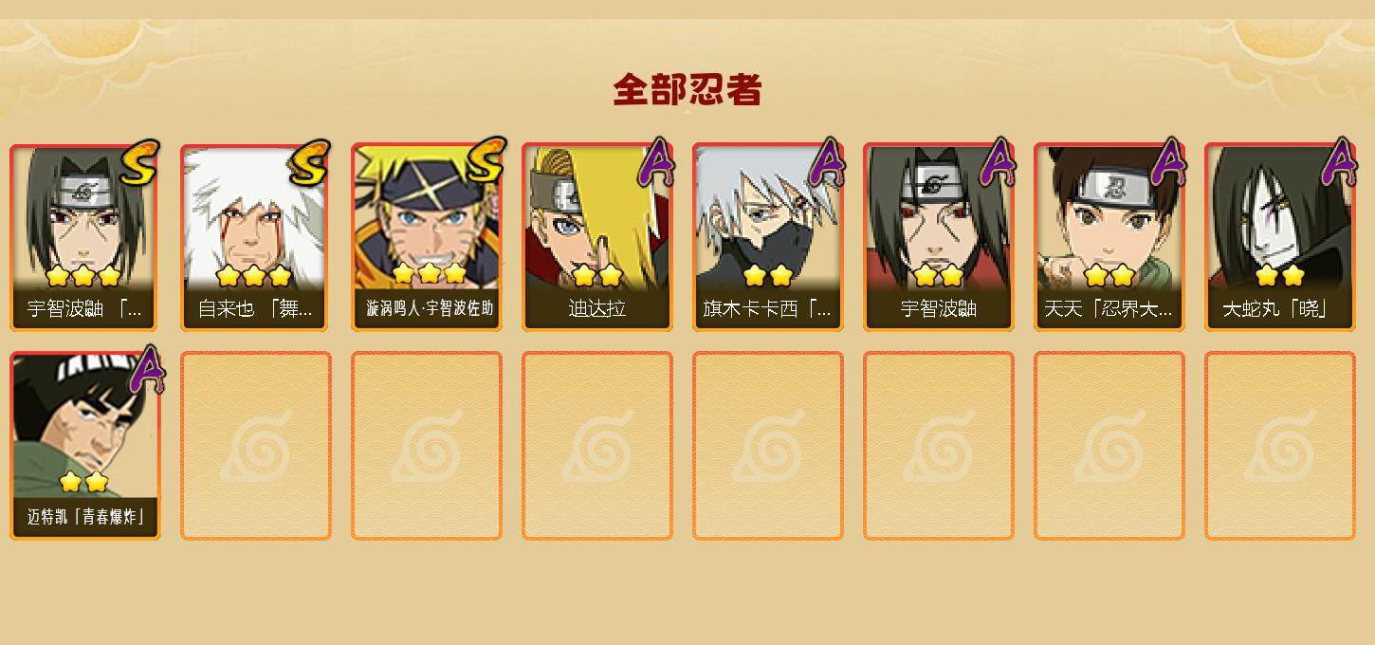Select the A-rank 宇智波鼬 card

[939, 237]
